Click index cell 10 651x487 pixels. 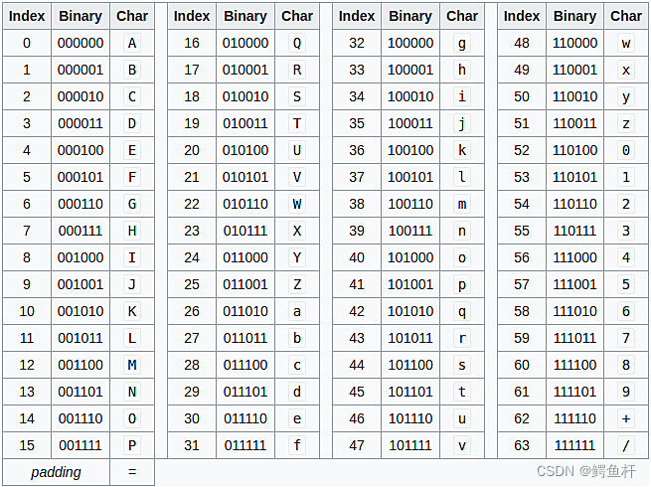click(x=27, y=311)
